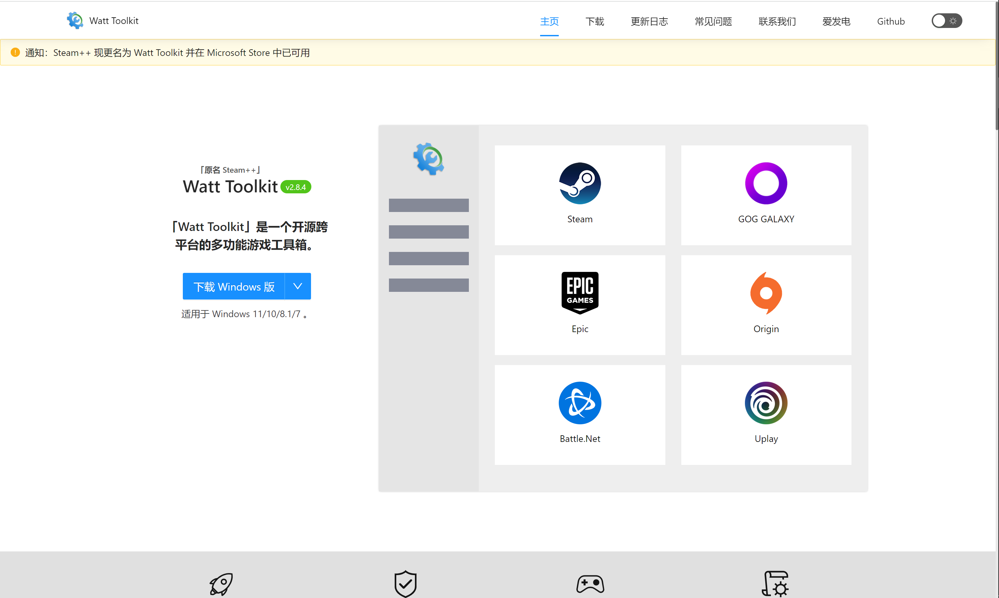The width and height of the screenshot is (999, 598).
Task: Click the GOG GALAXY logo
Action: pos(766,183)
